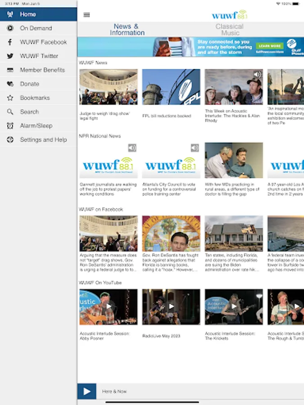Open the Alarm/Sleep menu entry
The image size is (304, 405).
(38, 126)
